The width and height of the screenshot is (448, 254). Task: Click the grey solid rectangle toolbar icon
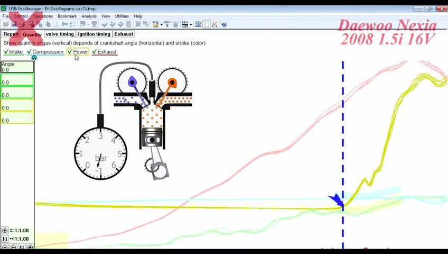tap(128, 24)
